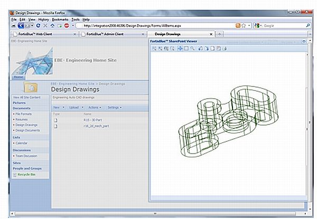The height and width of the screenshot is (219, 317).
Task: Open the Upload dropdown menu
Action: pos(76,107)
